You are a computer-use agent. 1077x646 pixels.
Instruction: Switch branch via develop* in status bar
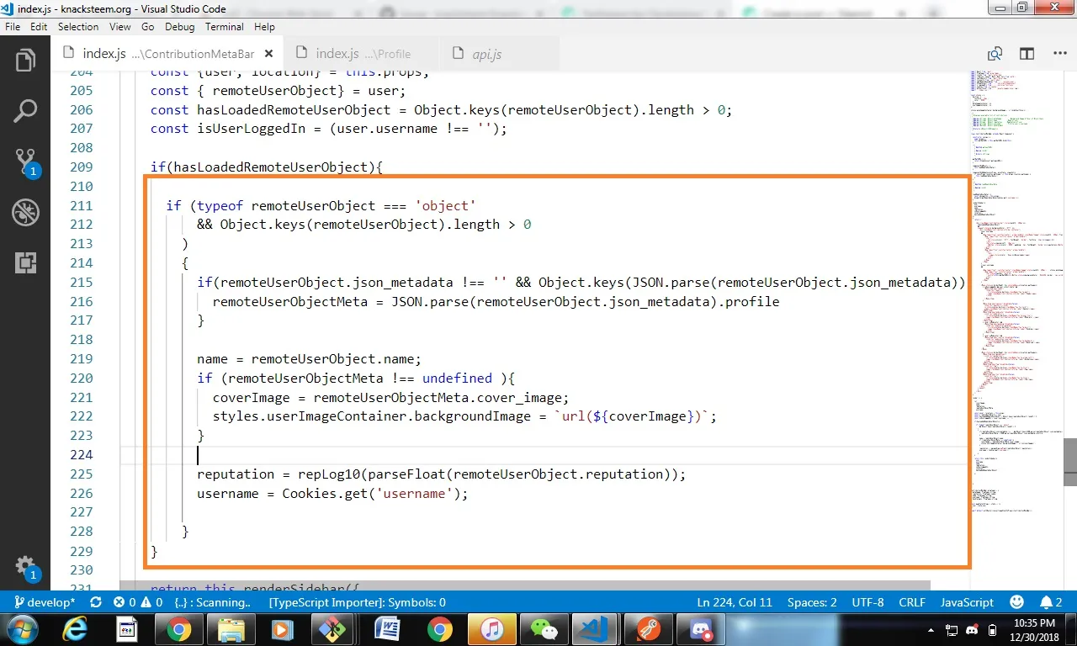[45, 602]
